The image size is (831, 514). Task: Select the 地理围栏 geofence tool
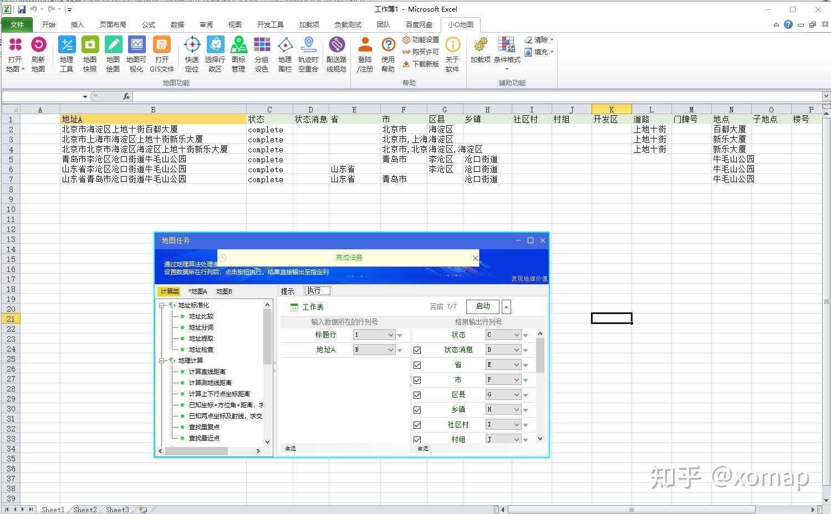[x=285, y=54]
